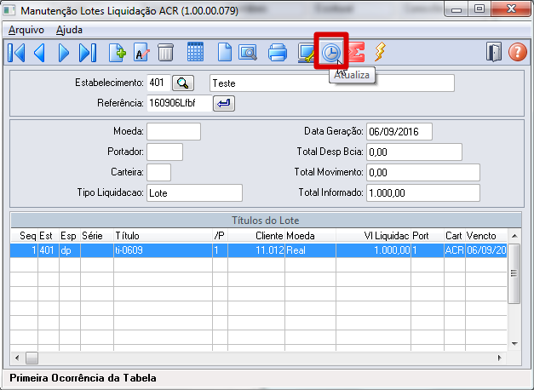Image resolution: width=534 pixels, height=390 pixels.
Task: Click horizontal scrollbar right arrow
Action: (x=500, y=358)
